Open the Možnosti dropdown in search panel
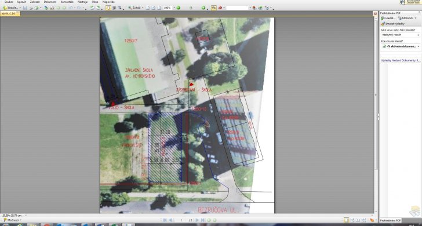The width and height of the screenshot is (422, 226). pyautogui.click(x=407, y=18)
